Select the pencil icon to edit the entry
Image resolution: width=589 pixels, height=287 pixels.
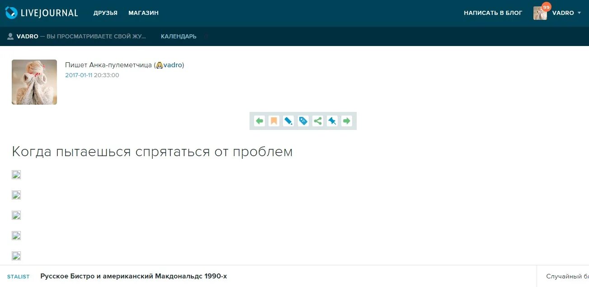pos(288,121)
